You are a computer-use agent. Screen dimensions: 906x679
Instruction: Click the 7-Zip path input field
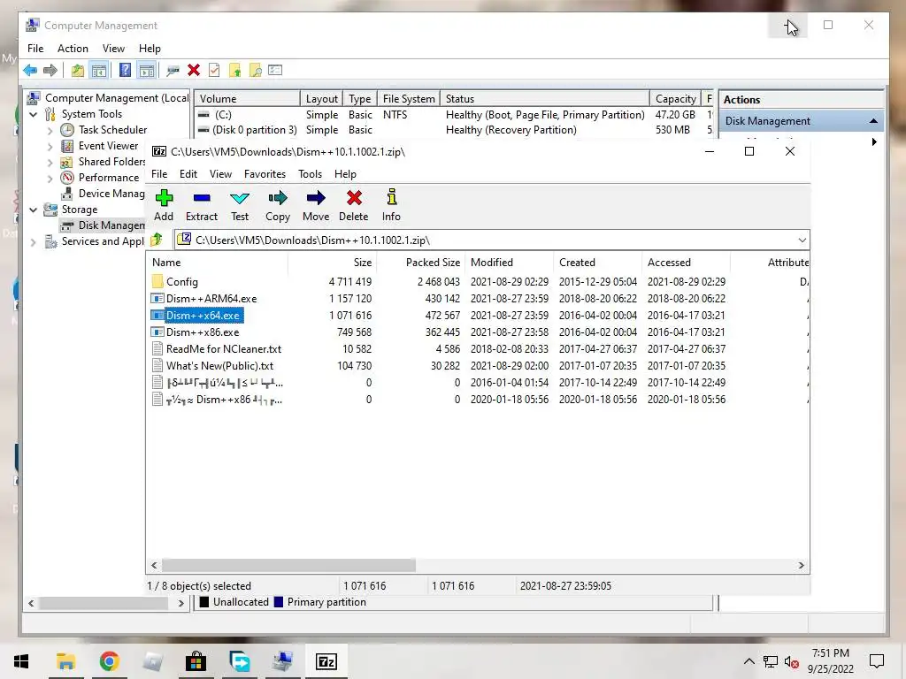point(486,240)
